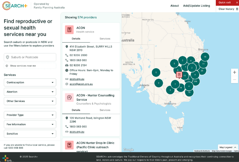Click the red provider marker on map

(x=179, y=75)
